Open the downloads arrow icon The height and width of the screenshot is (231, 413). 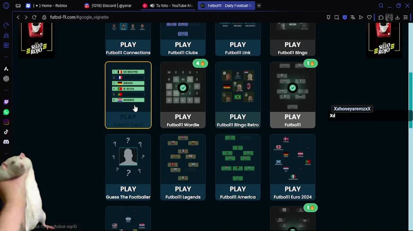(397, 17)
